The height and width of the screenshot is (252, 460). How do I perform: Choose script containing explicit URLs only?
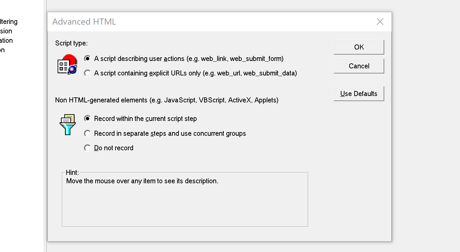pyautogui.click(x=191, y=73)
